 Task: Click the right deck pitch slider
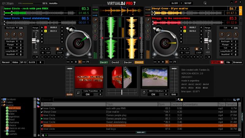click(x=206, y=41)
